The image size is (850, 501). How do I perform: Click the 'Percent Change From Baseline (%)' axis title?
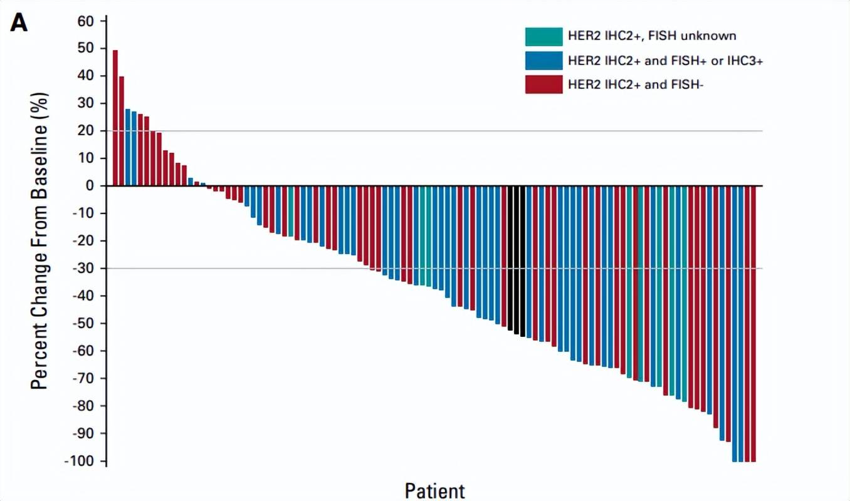pos(39,241)
